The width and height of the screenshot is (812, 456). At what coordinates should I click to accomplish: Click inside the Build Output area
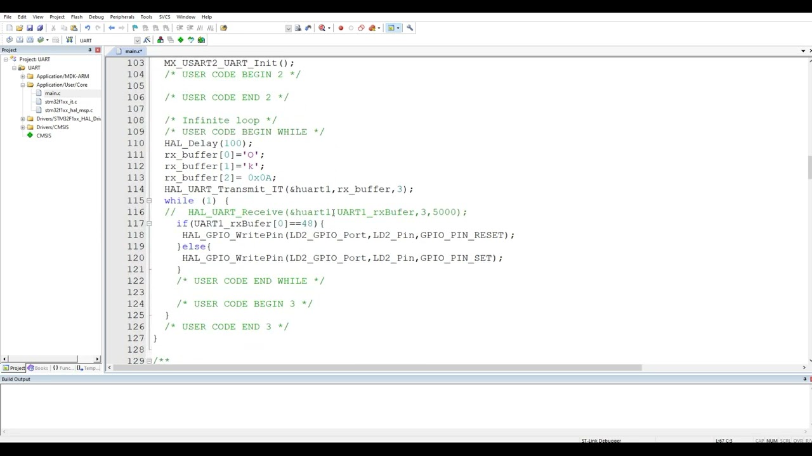(x=406, y=408)
